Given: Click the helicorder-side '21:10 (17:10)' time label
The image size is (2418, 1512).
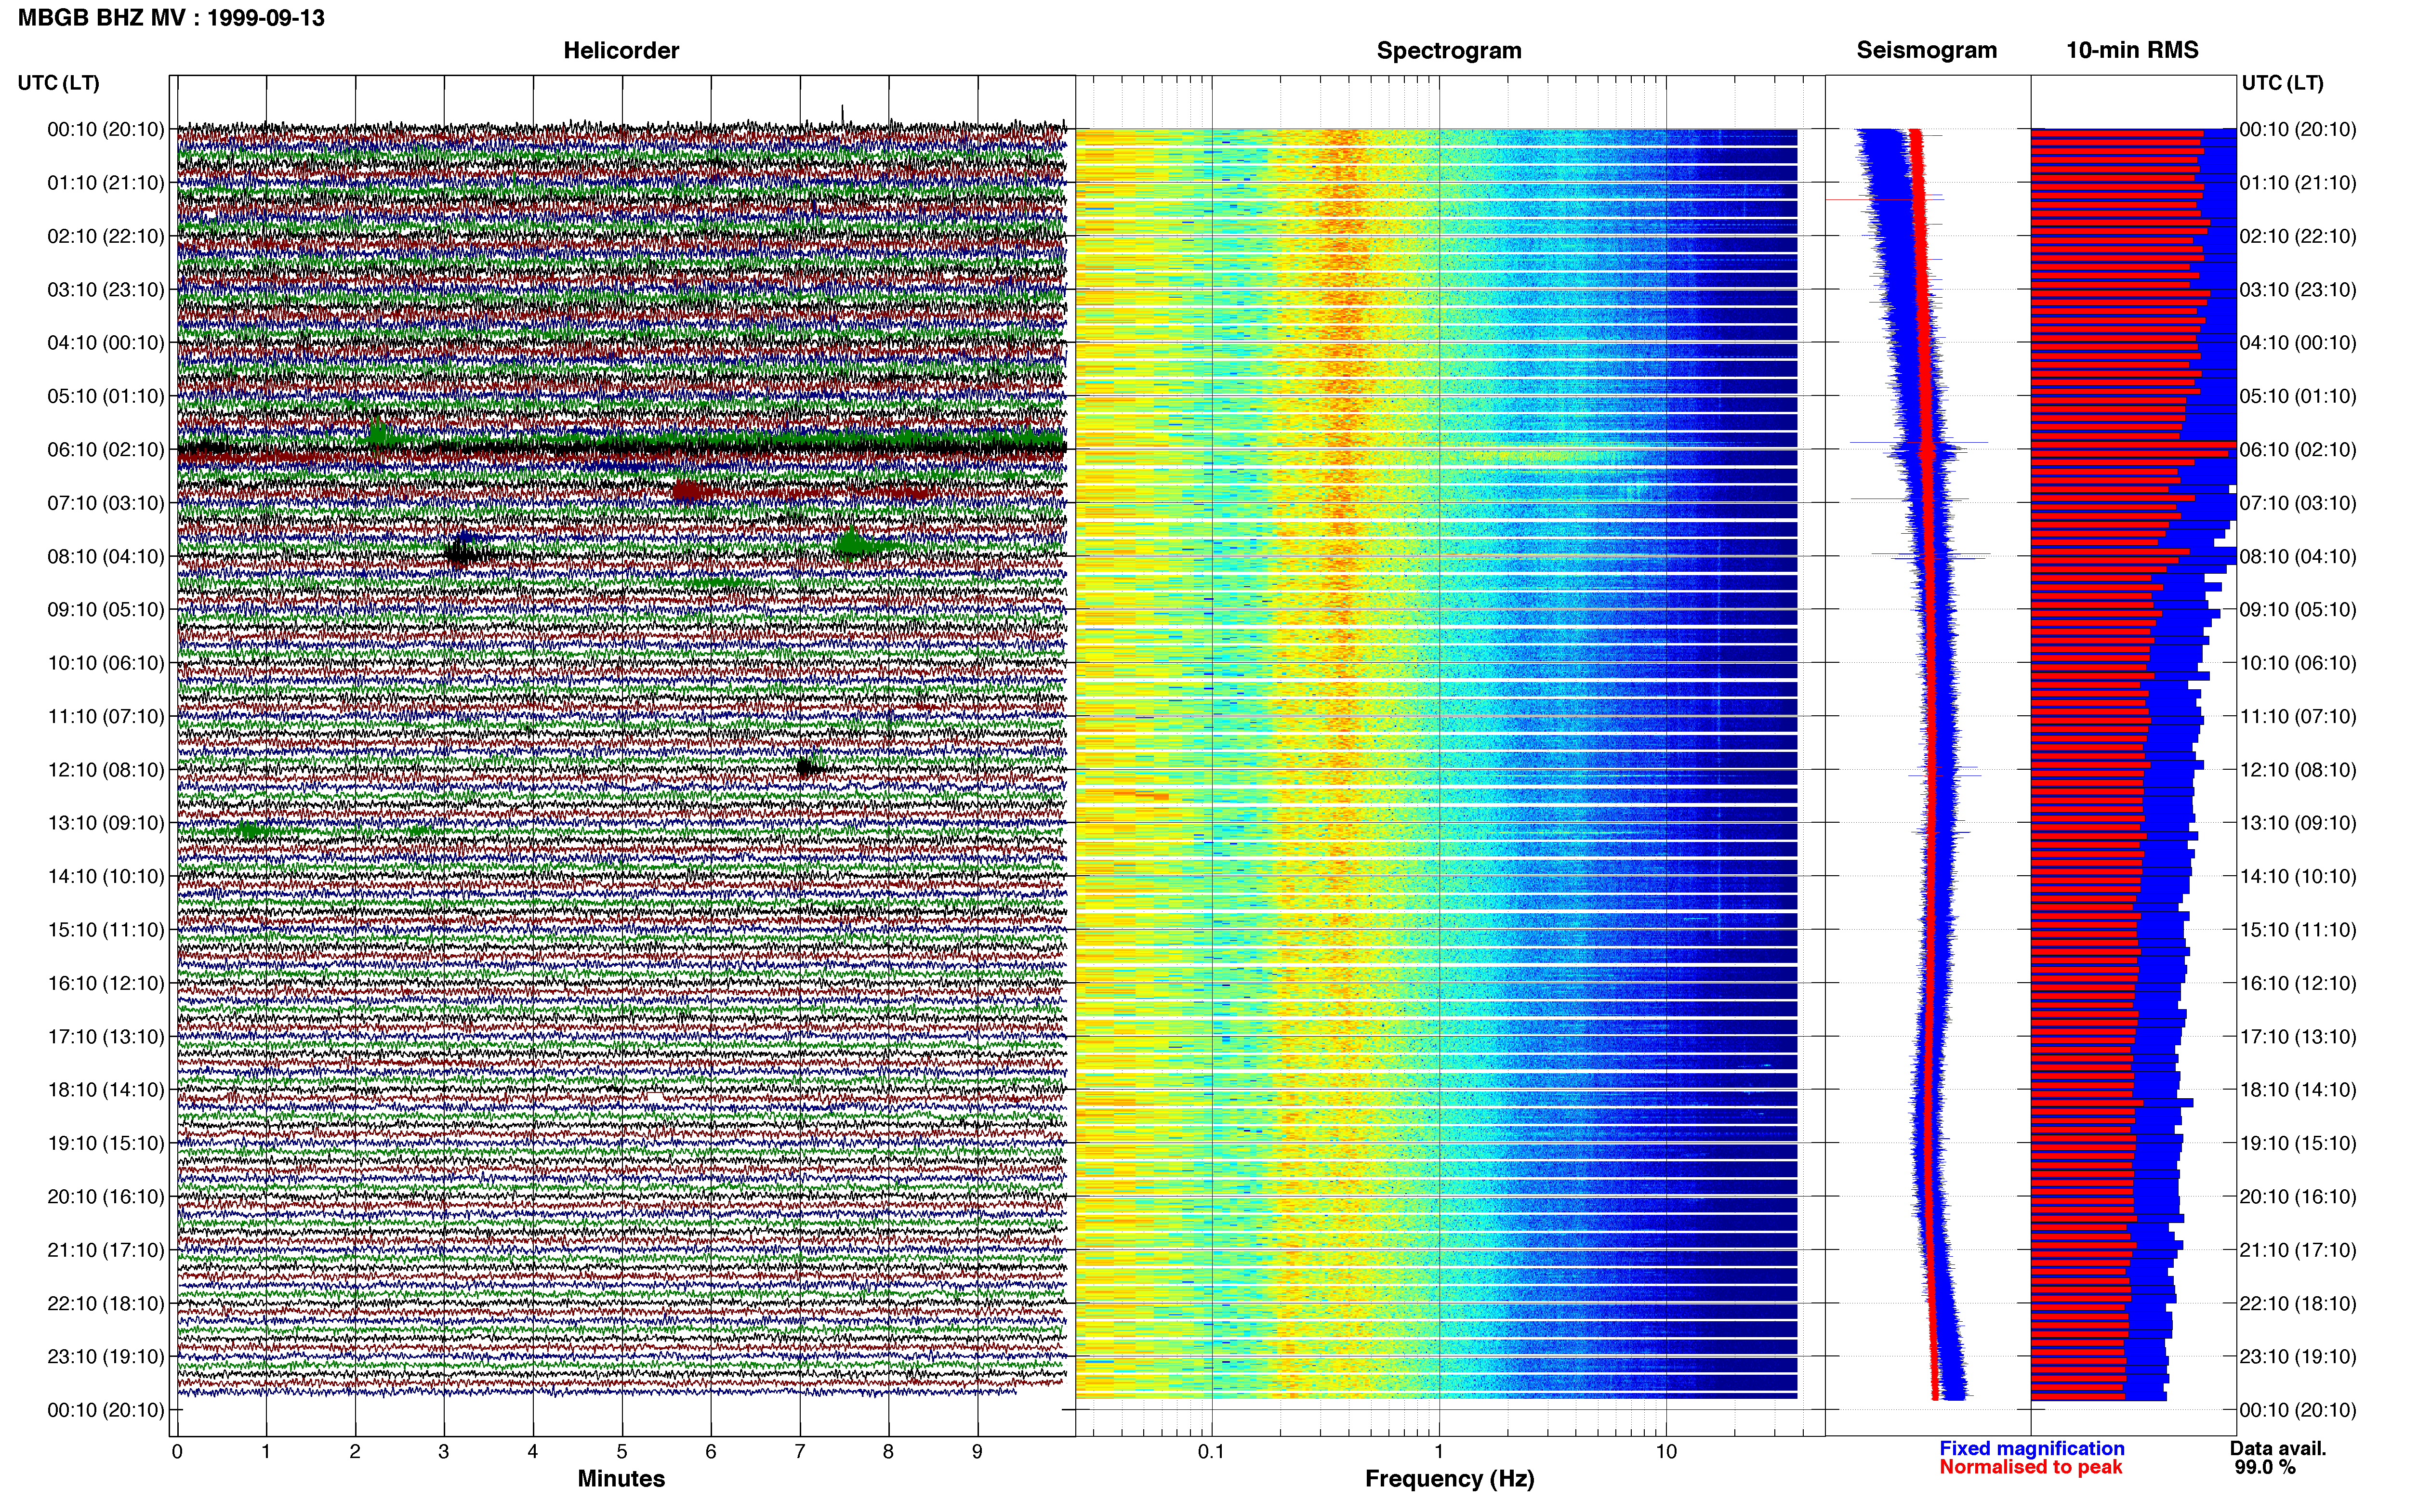Looking at the screenshot, I should coord(106,1250).
